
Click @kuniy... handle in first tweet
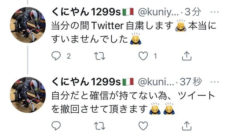(158, 12)
